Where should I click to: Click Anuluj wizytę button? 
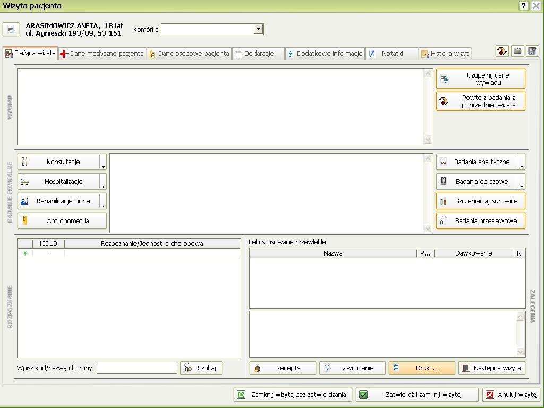coord(512,395)
